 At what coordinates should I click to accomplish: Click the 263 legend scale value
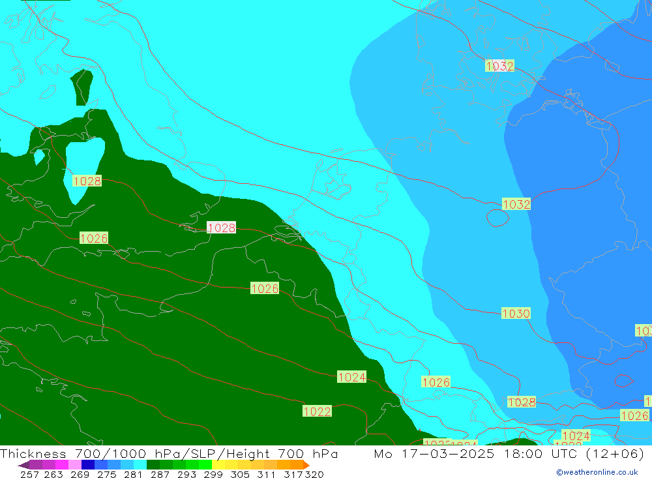(x=53, y=474)
